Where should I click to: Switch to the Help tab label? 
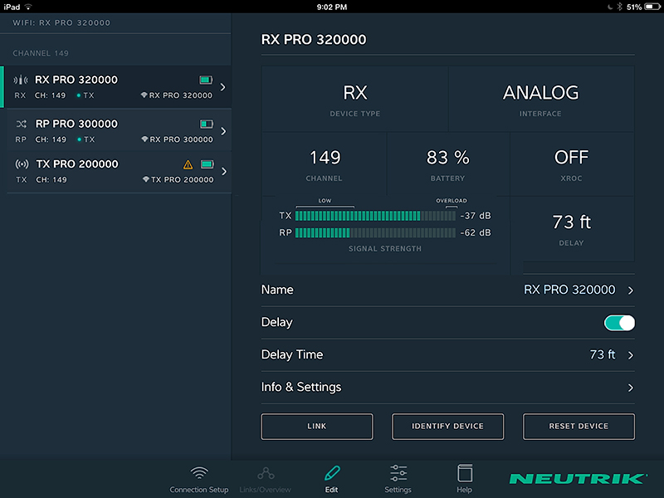[464, 490]
